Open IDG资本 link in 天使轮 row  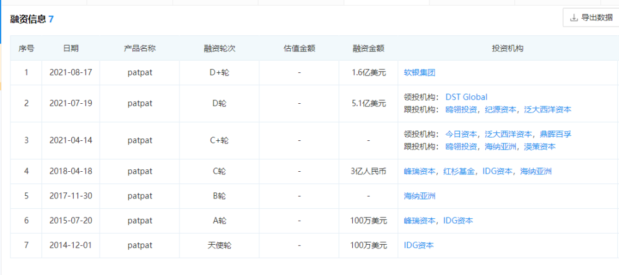pos(419,245)
